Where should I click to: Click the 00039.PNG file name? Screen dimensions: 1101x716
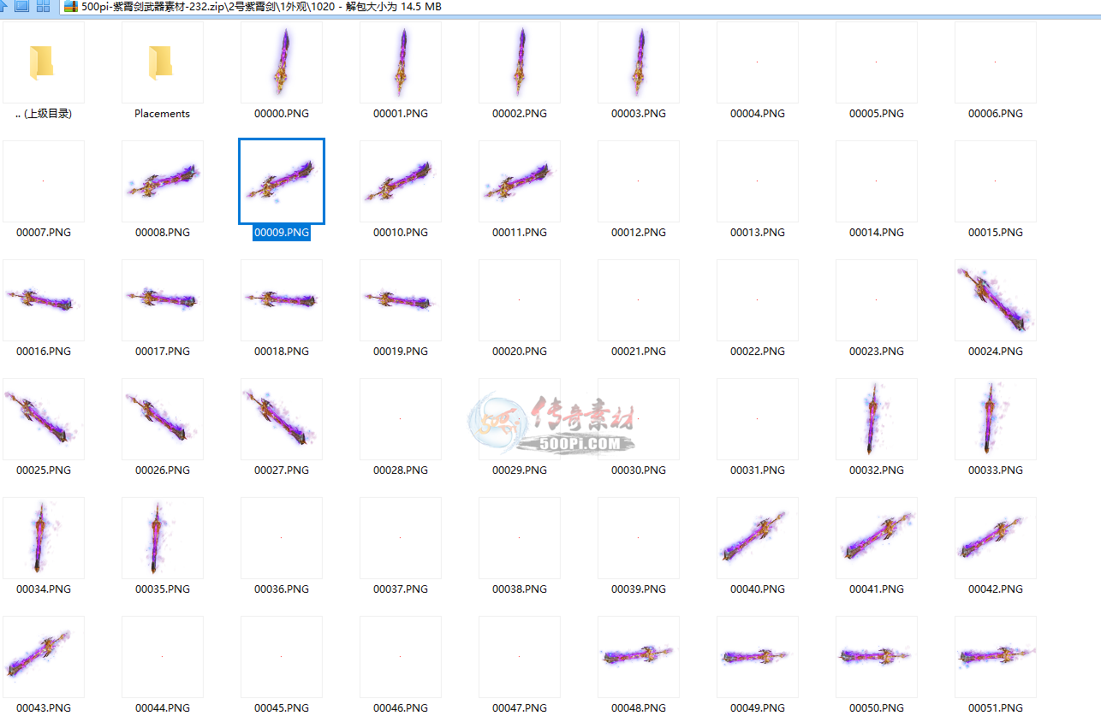click(639, 589)
